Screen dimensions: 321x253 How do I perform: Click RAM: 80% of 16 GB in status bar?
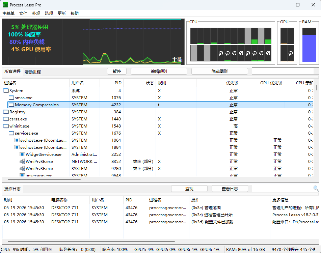click(x=245, y=250)
